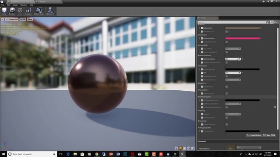The height and width of the screenshot is (157, 280).
Task: Open the File menu
Action: 3,5
